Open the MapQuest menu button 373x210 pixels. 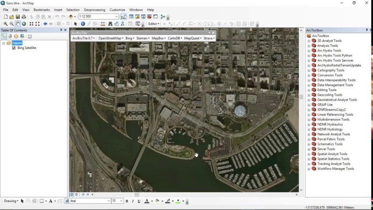193,38
